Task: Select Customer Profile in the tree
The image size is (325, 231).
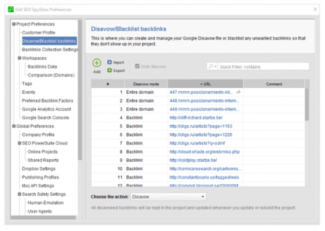Action: (x=39, y=32)
